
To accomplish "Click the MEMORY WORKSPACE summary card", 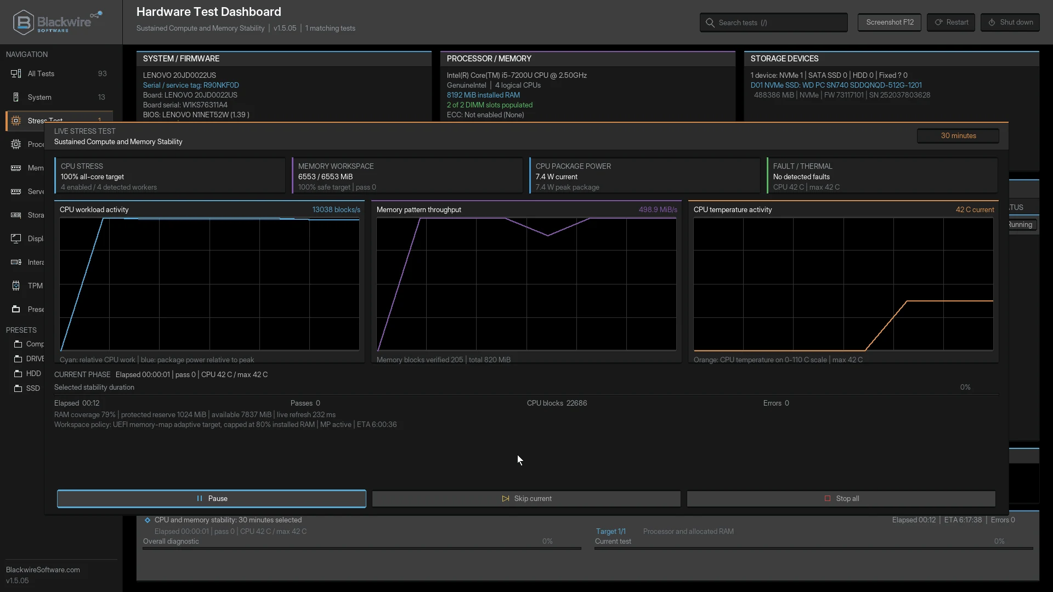I will pos(407,176).
